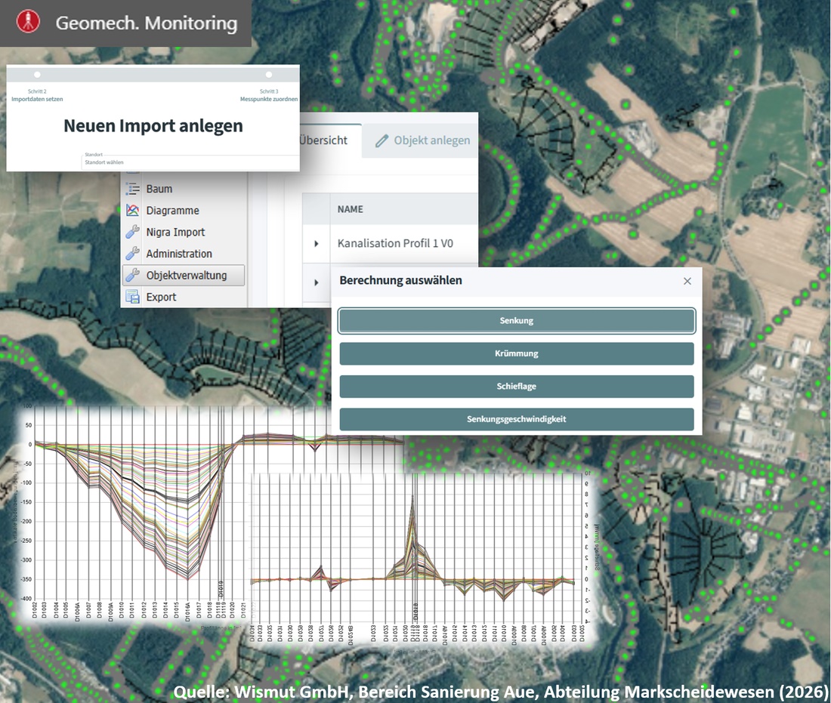The height and width of the screenshot is (703, 831).
Task: Choose the Krümmung calculation button
Action: [516, 353]
